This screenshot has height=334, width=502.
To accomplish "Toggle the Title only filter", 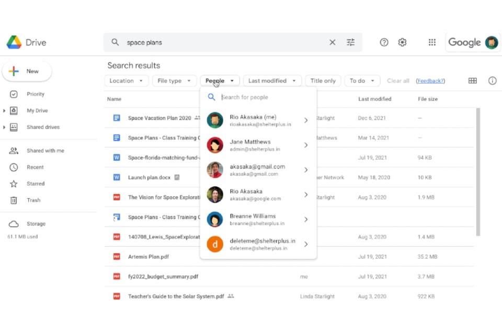I will coord(323,81).
